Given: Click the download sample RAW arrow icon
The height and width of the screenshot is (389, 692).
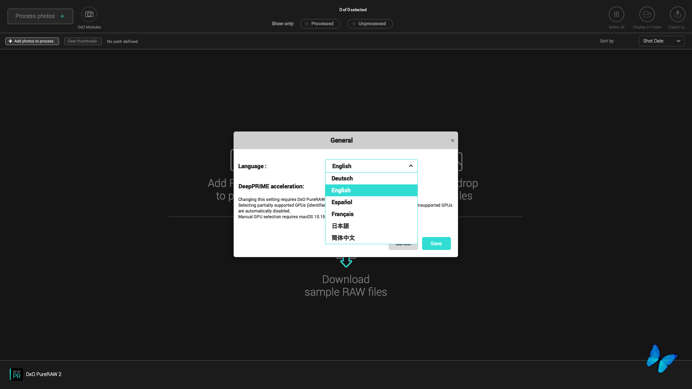Looking at the screenshot, I should 346,262.
